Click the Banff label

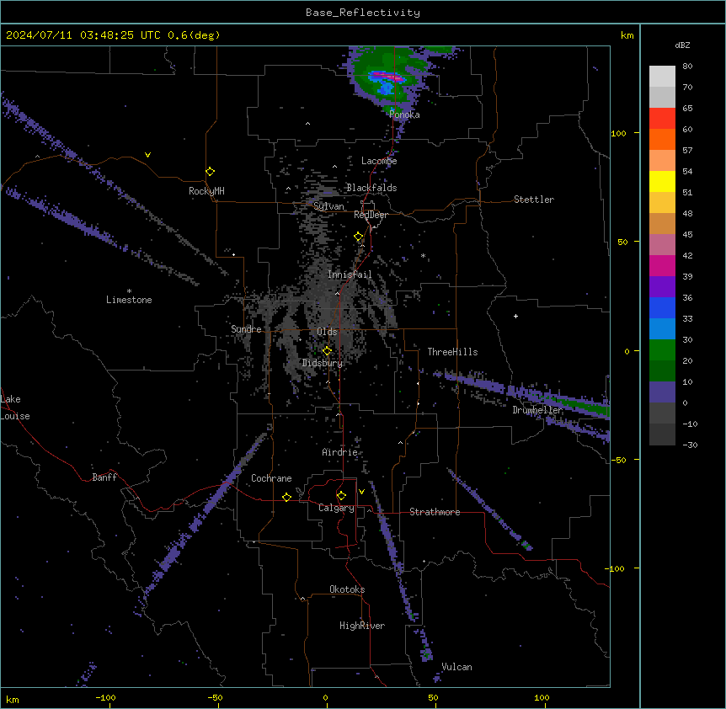click(x=104, y=477)
